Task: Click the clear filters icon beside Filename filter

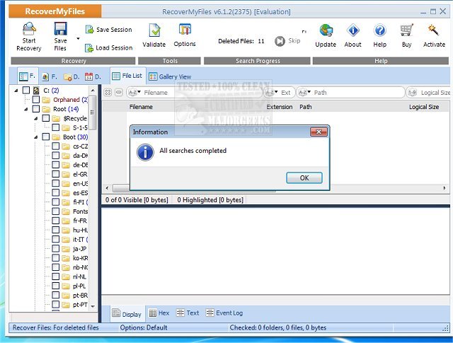Action: tap(108, 93)
